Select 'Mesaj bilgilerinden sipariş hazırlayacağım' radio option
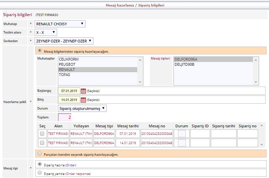The height and width of the screenshot is (178, 269). [x=40, y=51]
